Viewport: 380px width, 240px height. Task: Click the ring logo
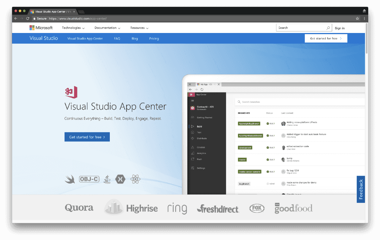coord(177,208)
